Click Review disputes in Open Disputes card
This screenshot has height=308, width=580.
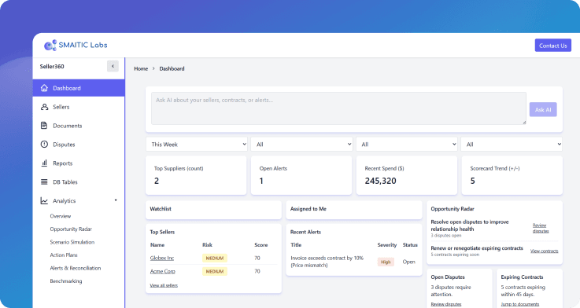coord(446,304)
